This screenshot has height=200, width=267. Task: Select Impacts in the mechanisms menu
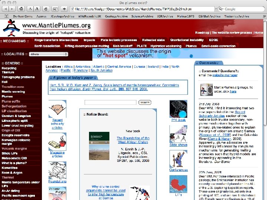(89, 40)
